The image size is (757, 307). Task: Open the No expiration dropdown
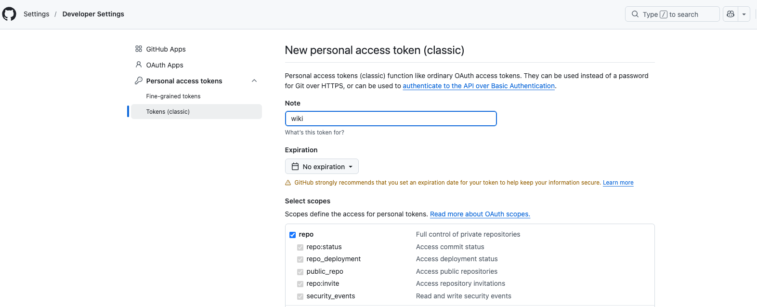click(322, 166)
